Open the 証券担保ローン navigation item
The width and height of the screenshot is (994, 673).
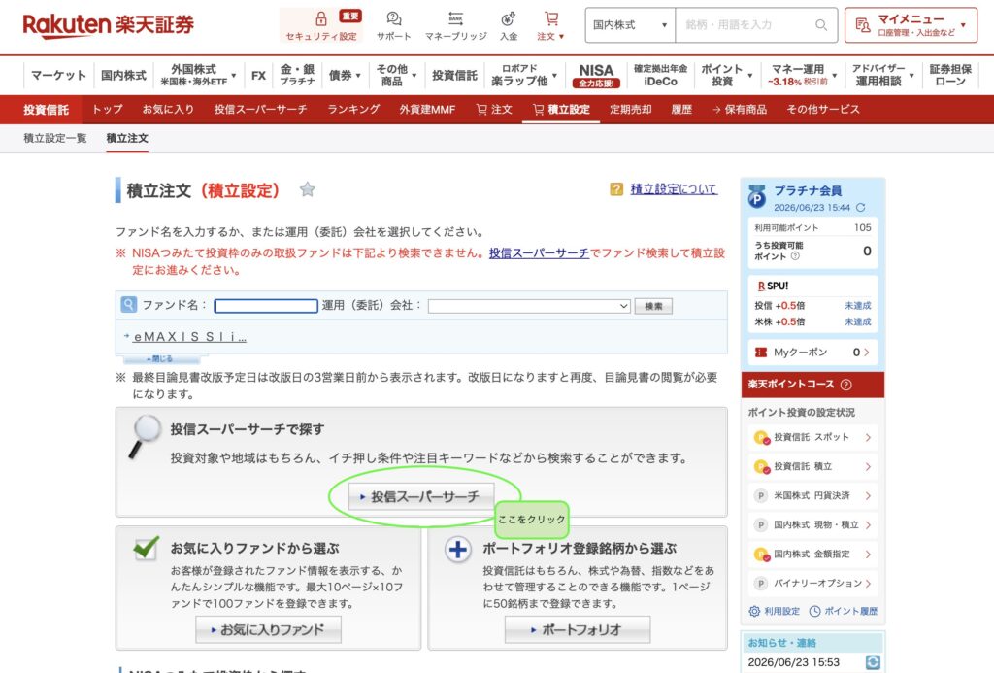[x=950, y=75]
